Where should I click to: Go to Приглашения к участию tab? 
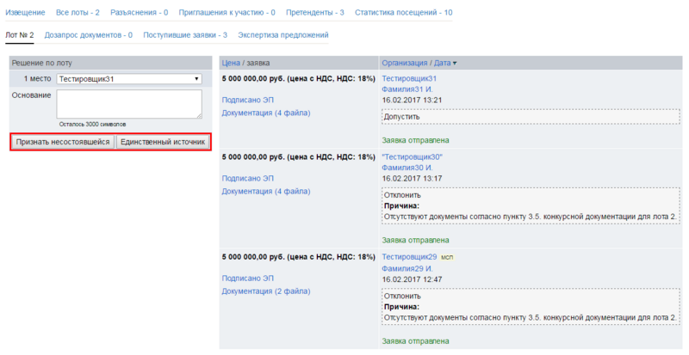point(227,13)
